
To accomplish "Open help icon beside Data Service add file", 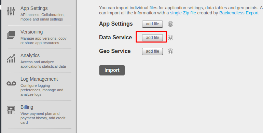I will [170, 38].
